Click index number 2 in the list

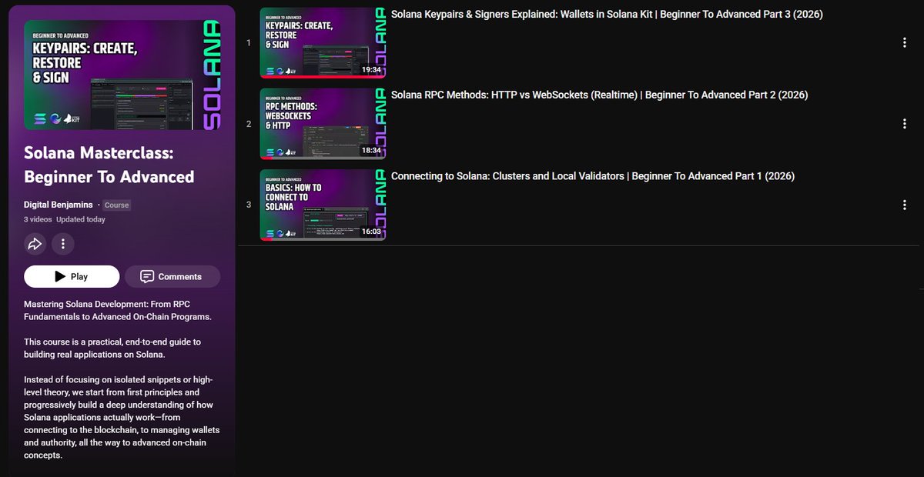point(249,124)
